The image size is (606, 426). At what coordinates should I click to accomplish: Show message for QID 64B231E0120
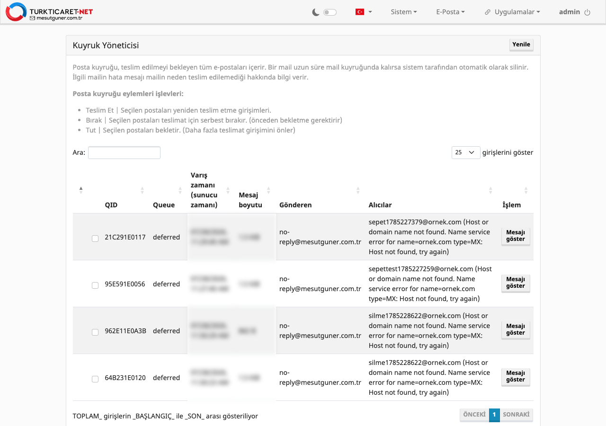[x=516, y=376]
